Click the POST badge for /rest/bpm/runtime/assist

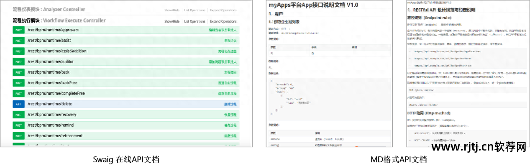(x=18, y=41)
